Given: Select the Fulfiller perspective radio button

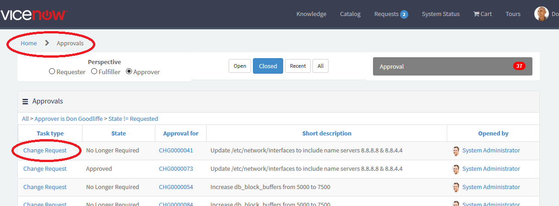Looking at the screenshot, I should (x=94, y=71).
